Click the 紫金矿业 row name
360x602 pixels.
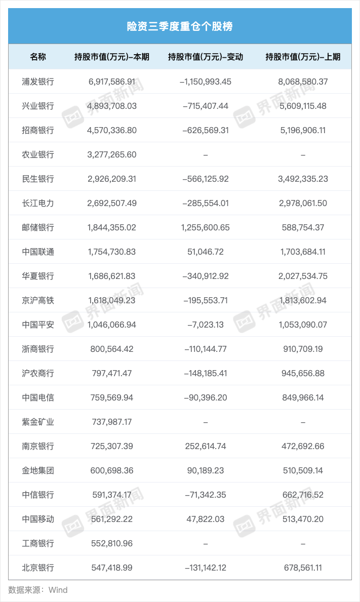pyautogui.click(x=38, y=422)
